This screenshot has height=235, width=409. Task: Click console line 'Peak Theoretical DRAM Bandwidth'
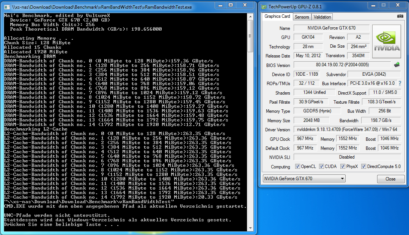point(86,29)
